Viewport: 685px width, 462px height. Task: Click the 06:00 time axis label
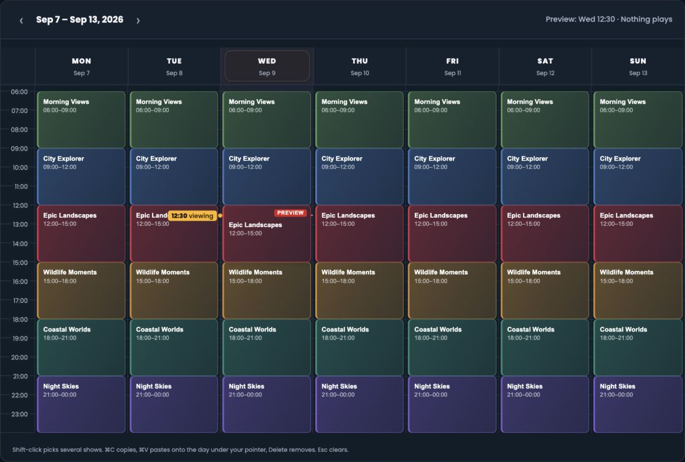pos(20,92)
